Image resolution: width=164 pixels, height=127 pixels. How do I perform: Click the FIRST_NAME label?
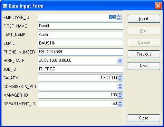[15, 26]
